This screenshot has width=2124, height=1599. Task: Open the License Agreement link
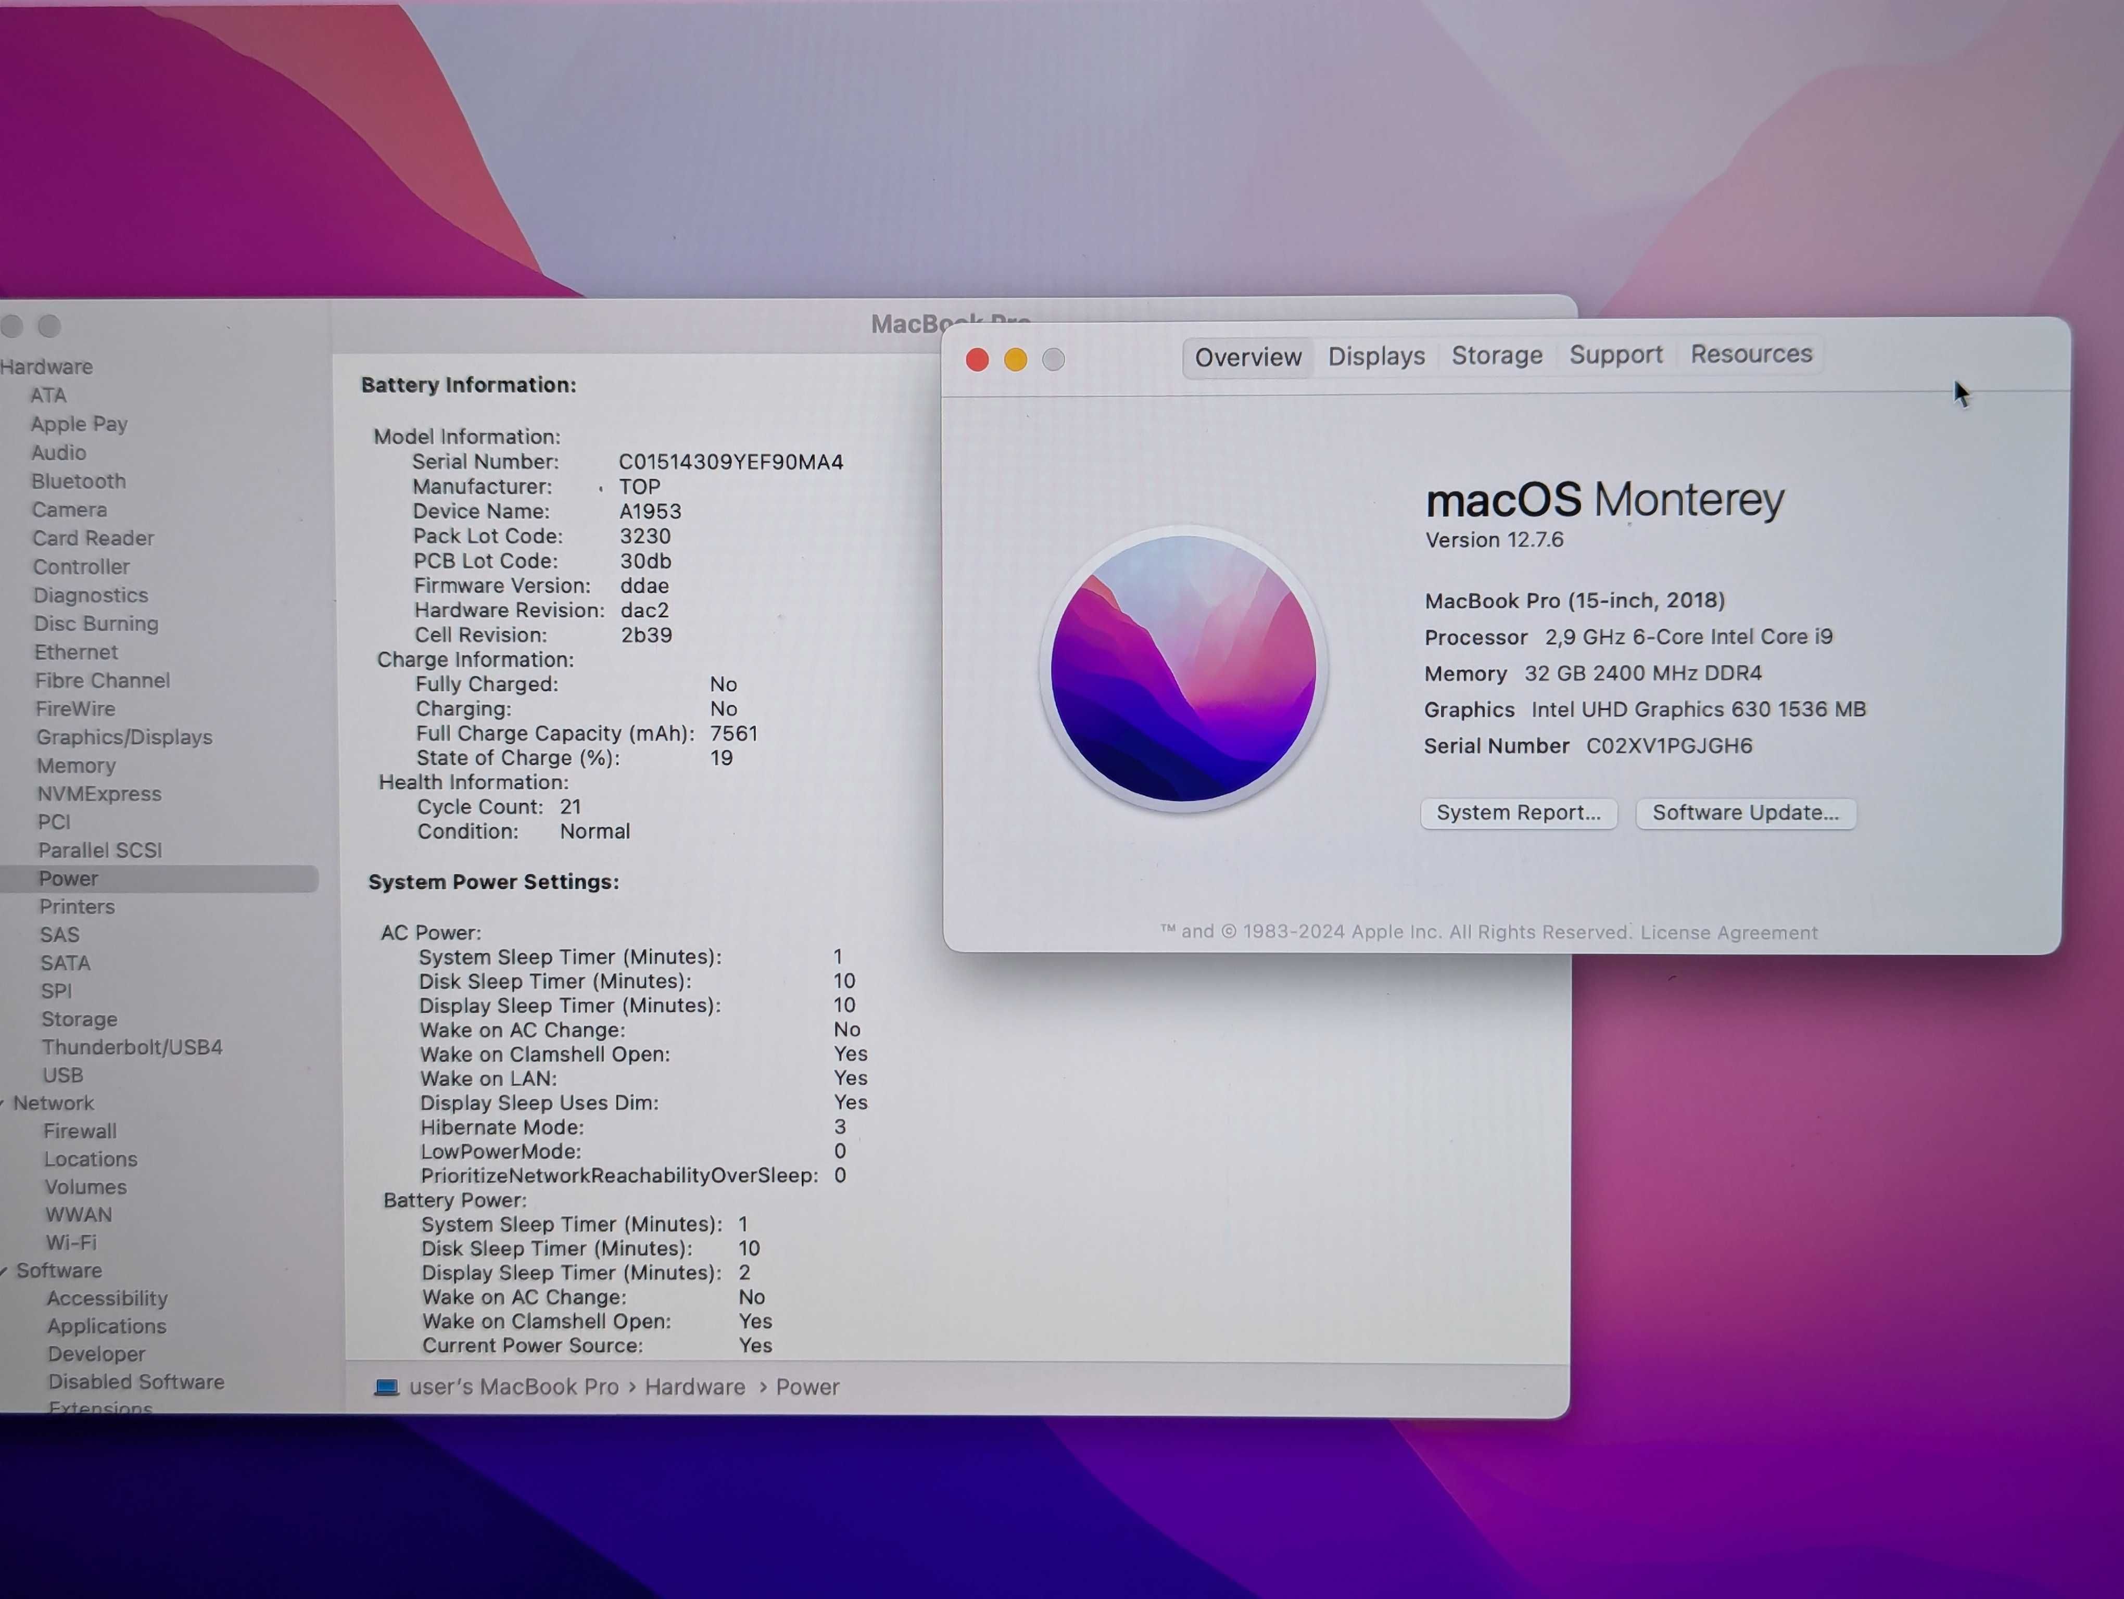pyautogui.click(x=1728, y=933)
